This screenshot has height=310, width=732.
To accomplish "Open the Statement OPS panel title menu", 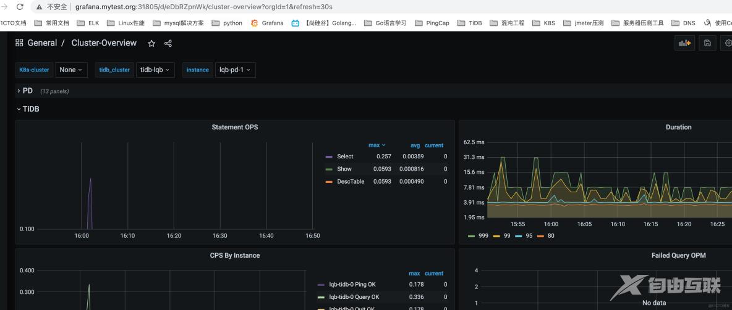I will [235, 127].
